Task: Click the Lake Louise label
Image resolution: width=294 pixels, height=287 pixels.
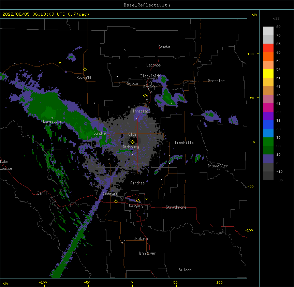Action: click(x=6, y=165)
